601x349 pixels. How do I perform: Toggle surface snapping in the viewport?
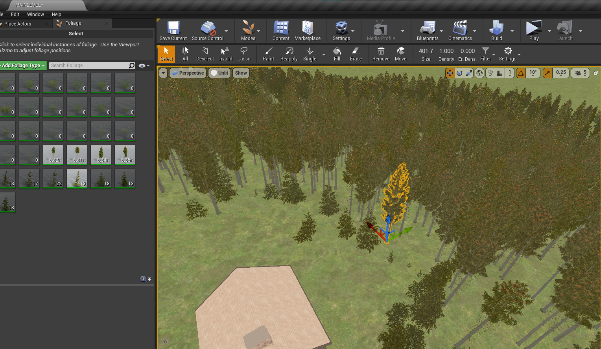(x=490, y=73)
